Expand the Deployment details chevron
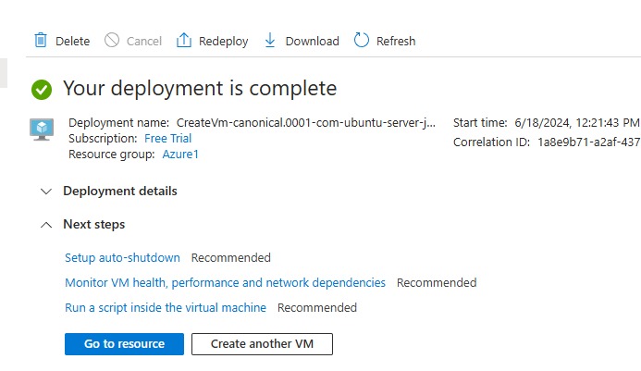 point(45,192)
